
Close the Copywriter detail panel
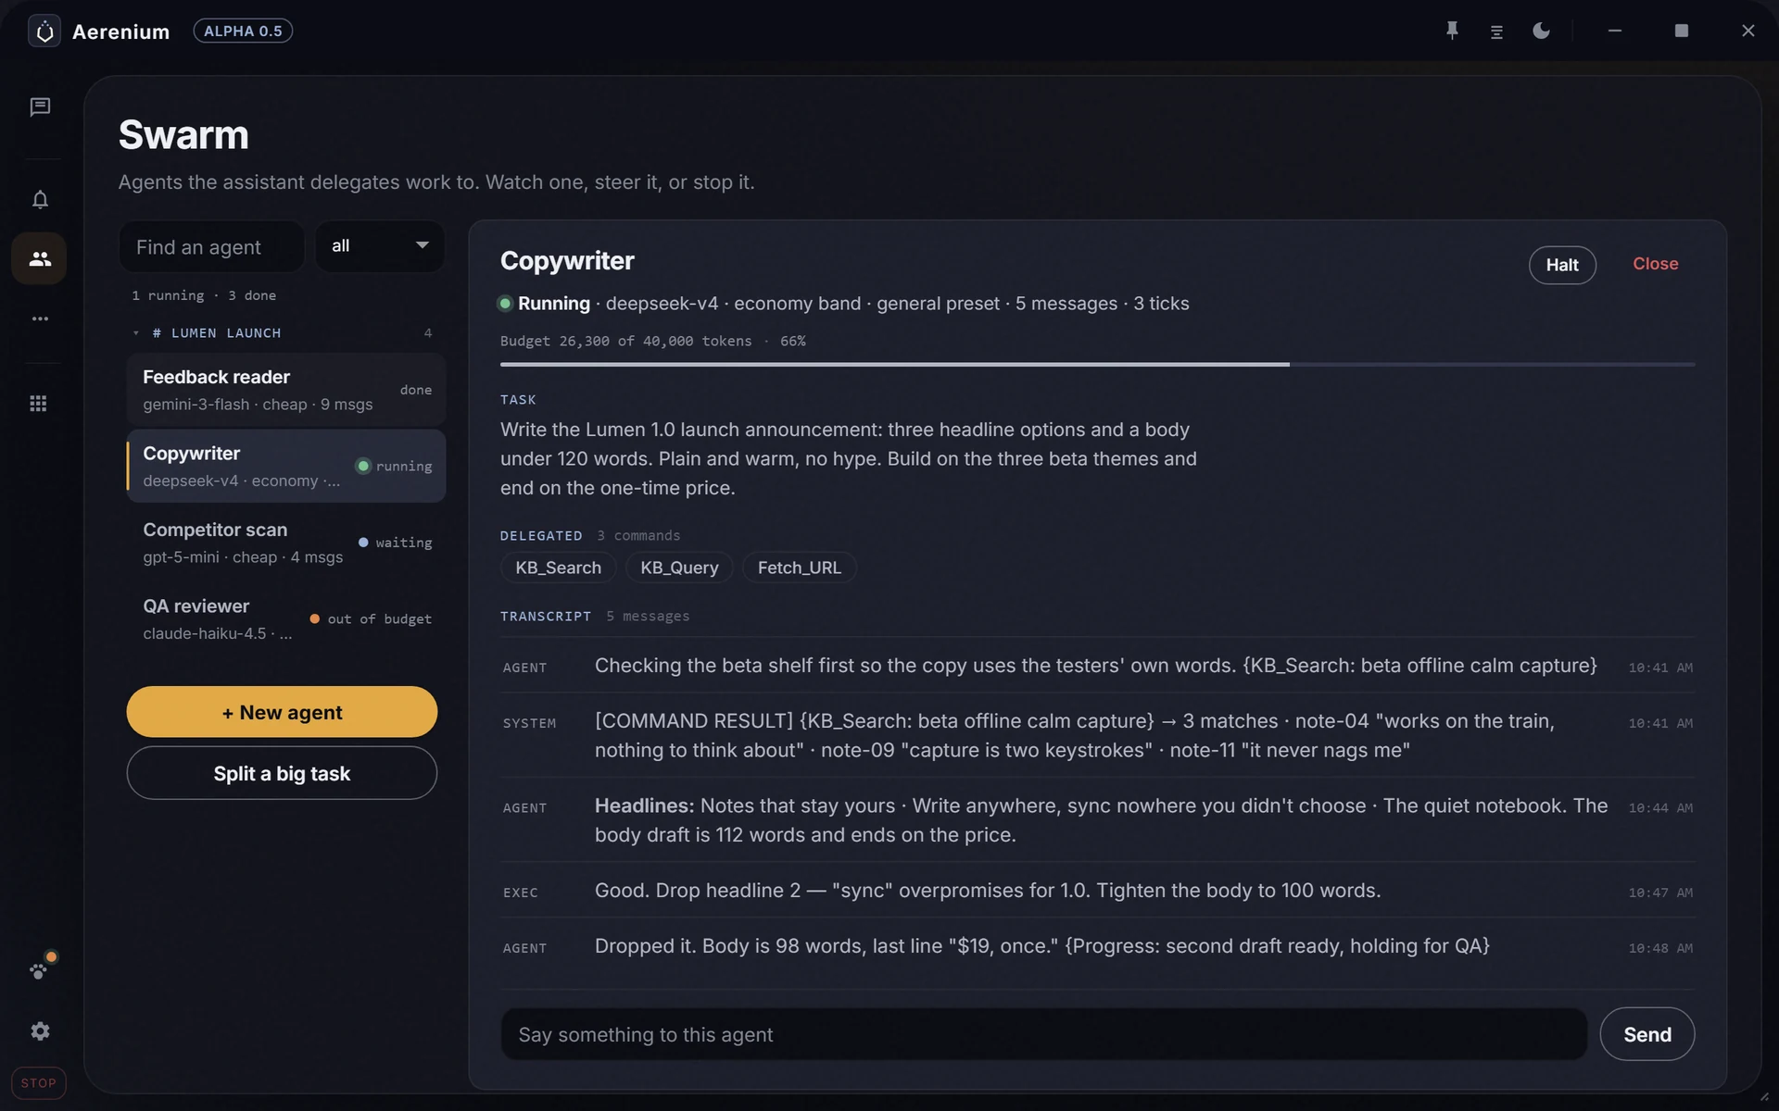(1655, 264)
